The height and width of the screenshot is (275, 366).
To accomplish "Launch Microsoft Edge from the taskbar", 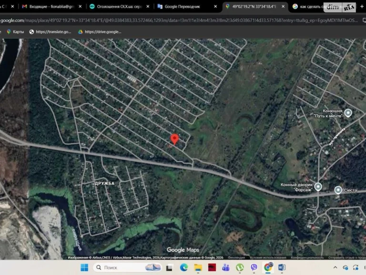I will coord(183,267).
